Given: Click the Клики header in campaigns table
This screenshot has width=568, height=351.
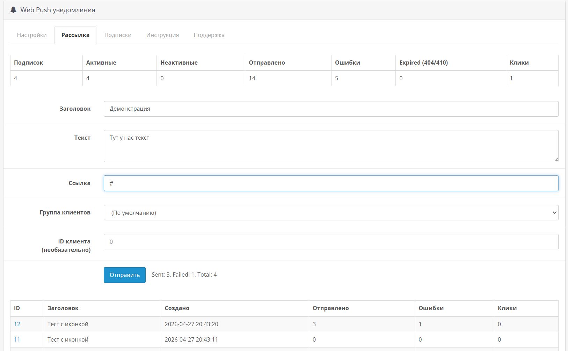Looking at the screenshot, I should 507,308.
